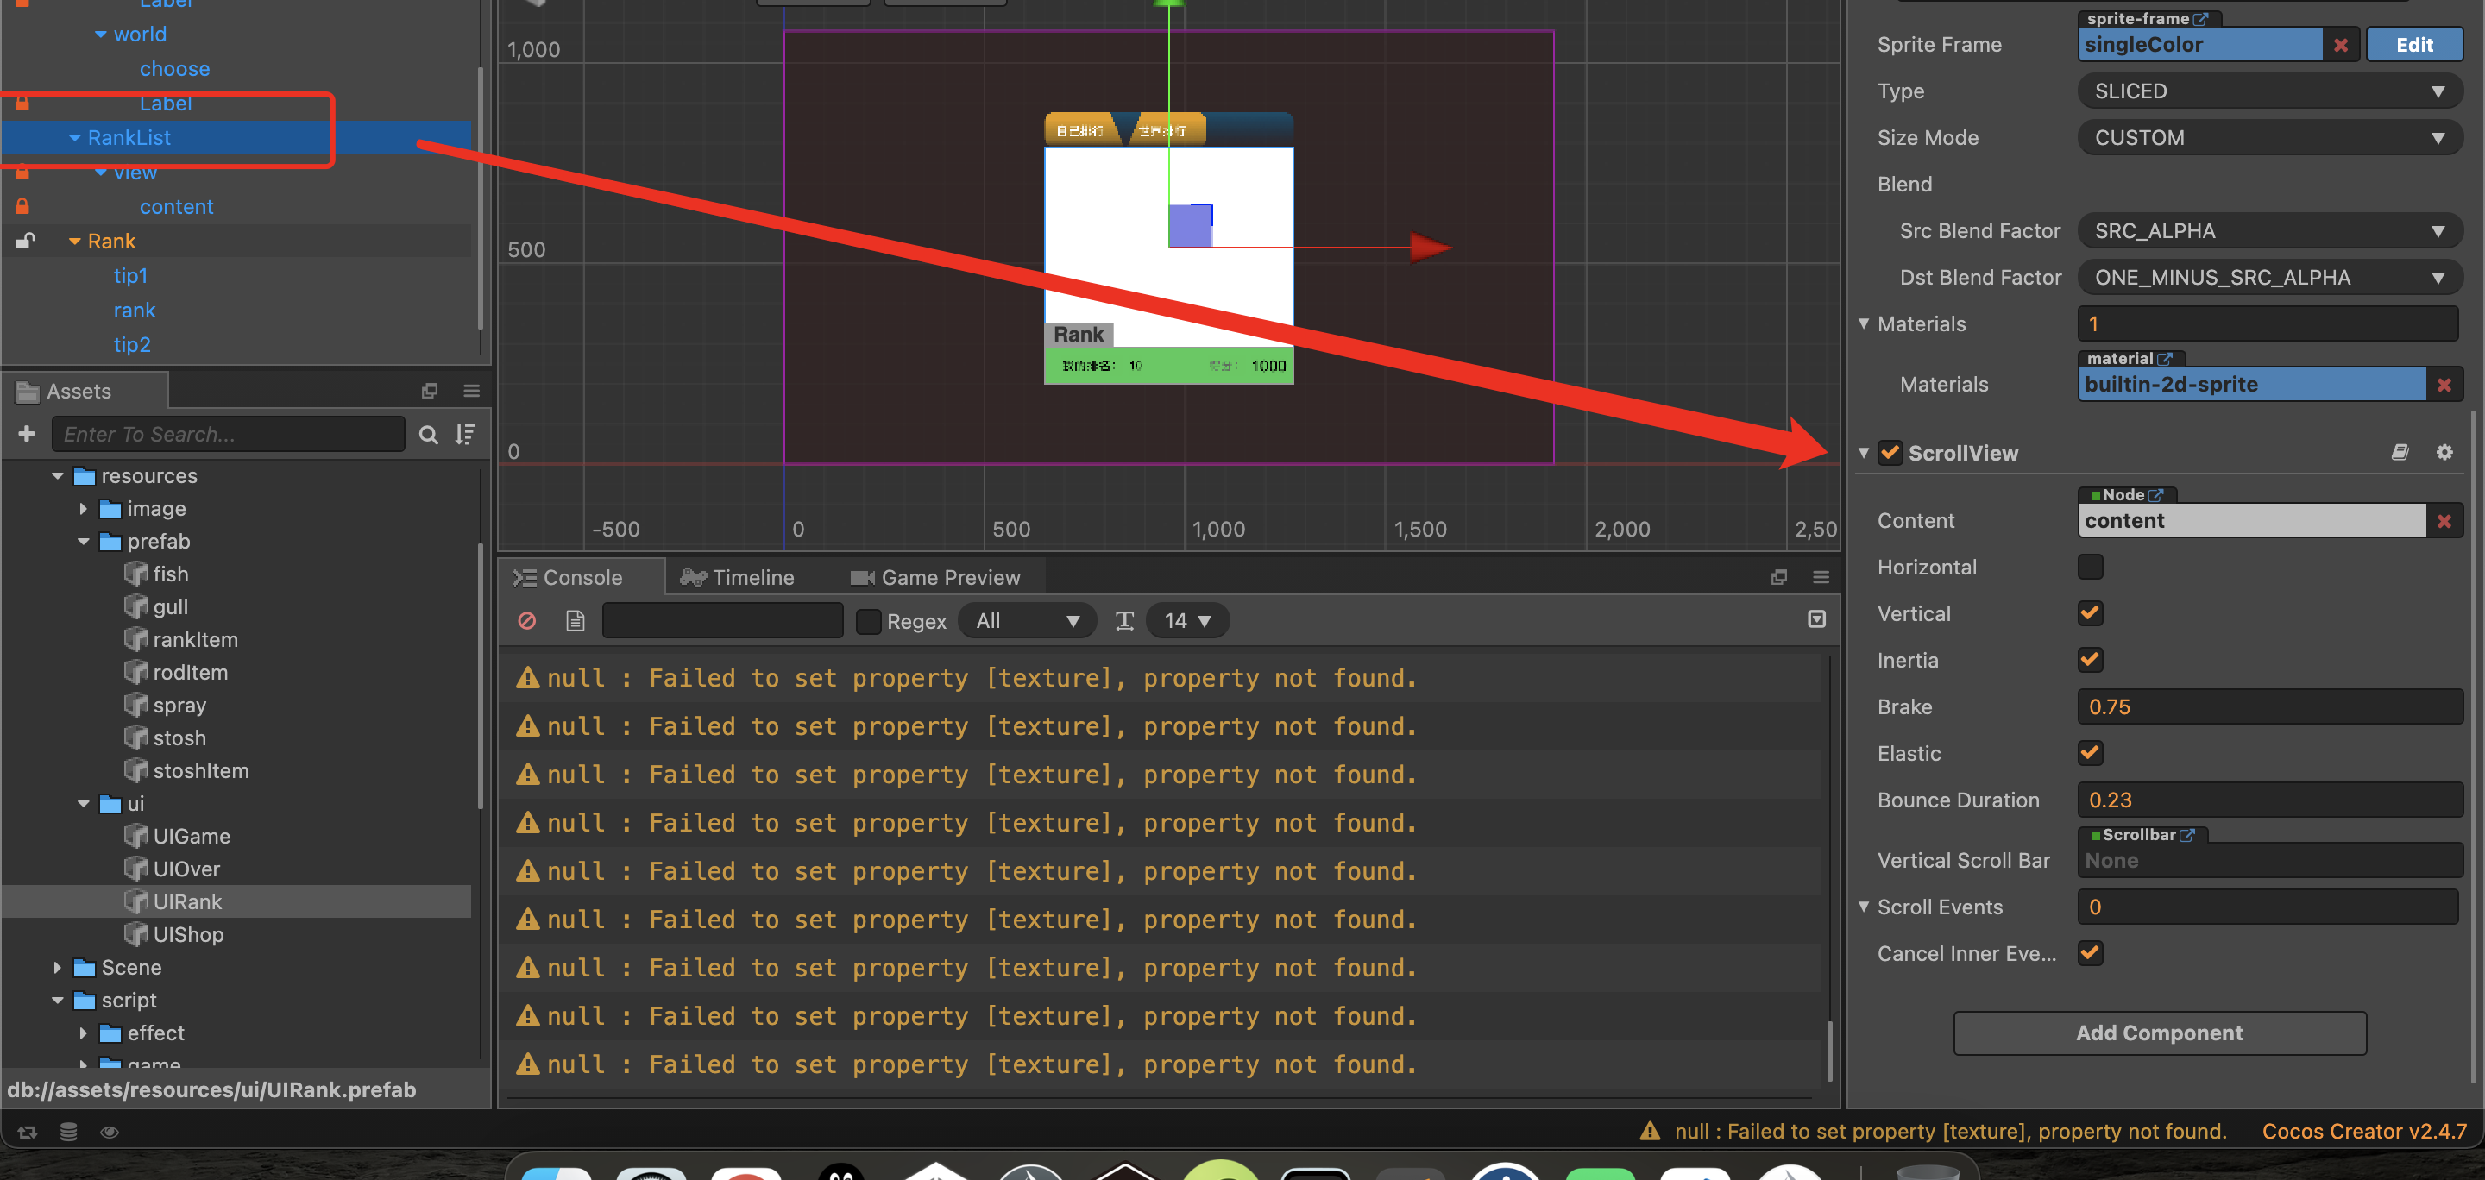Click the Sprite Frame Edit button
This screenshot has height=1180, width=2485.
pos(2413,46)
